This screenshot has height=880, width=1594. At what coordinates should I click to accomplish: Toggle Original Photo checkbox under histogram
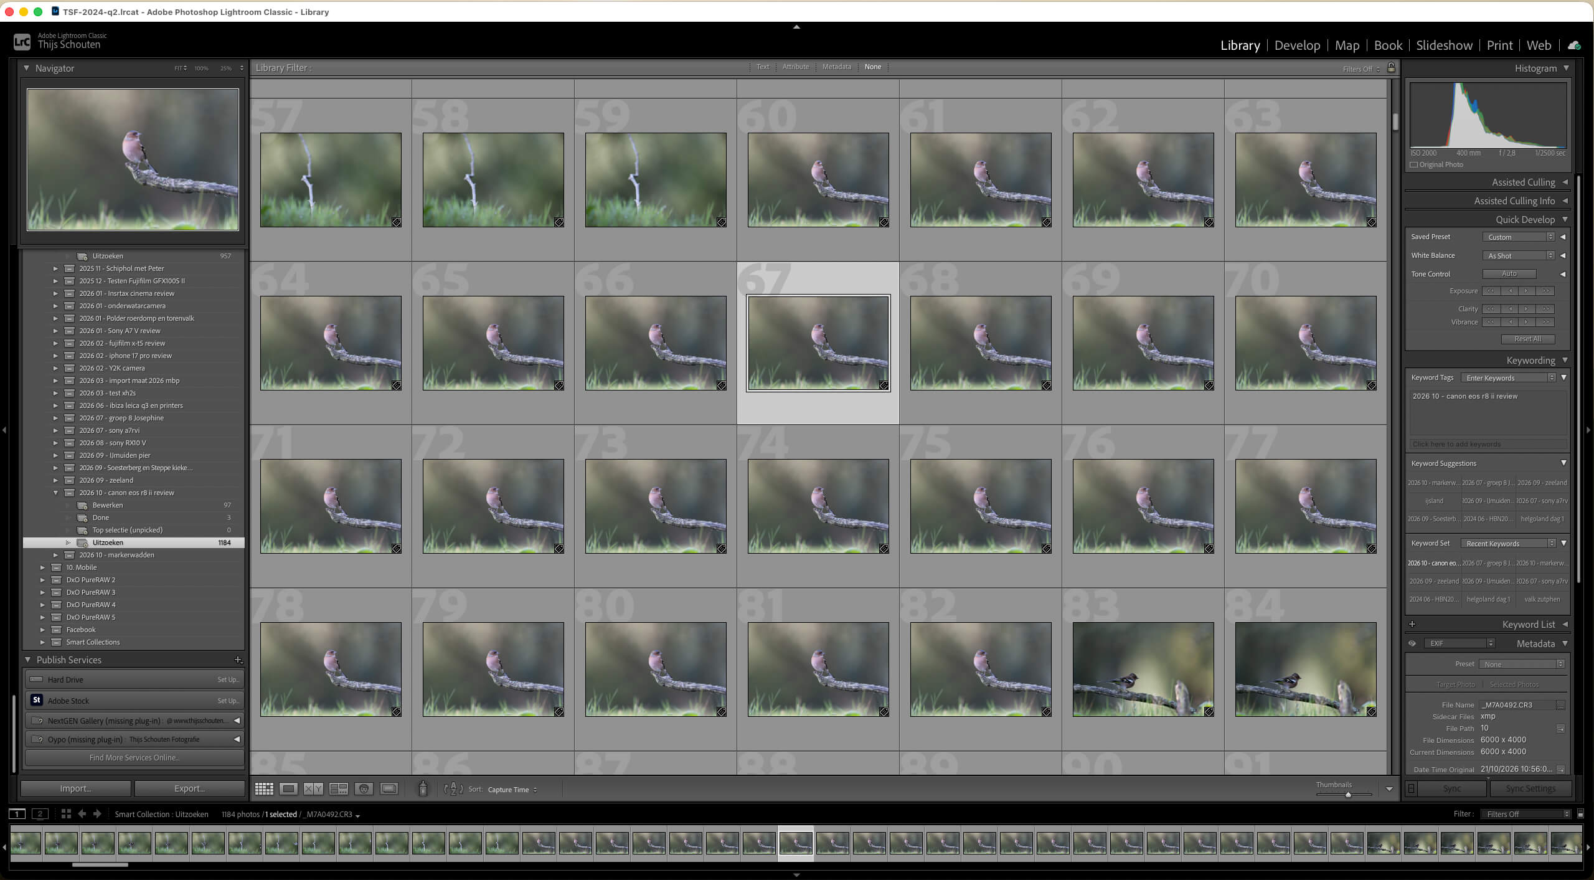(1413, 164)
